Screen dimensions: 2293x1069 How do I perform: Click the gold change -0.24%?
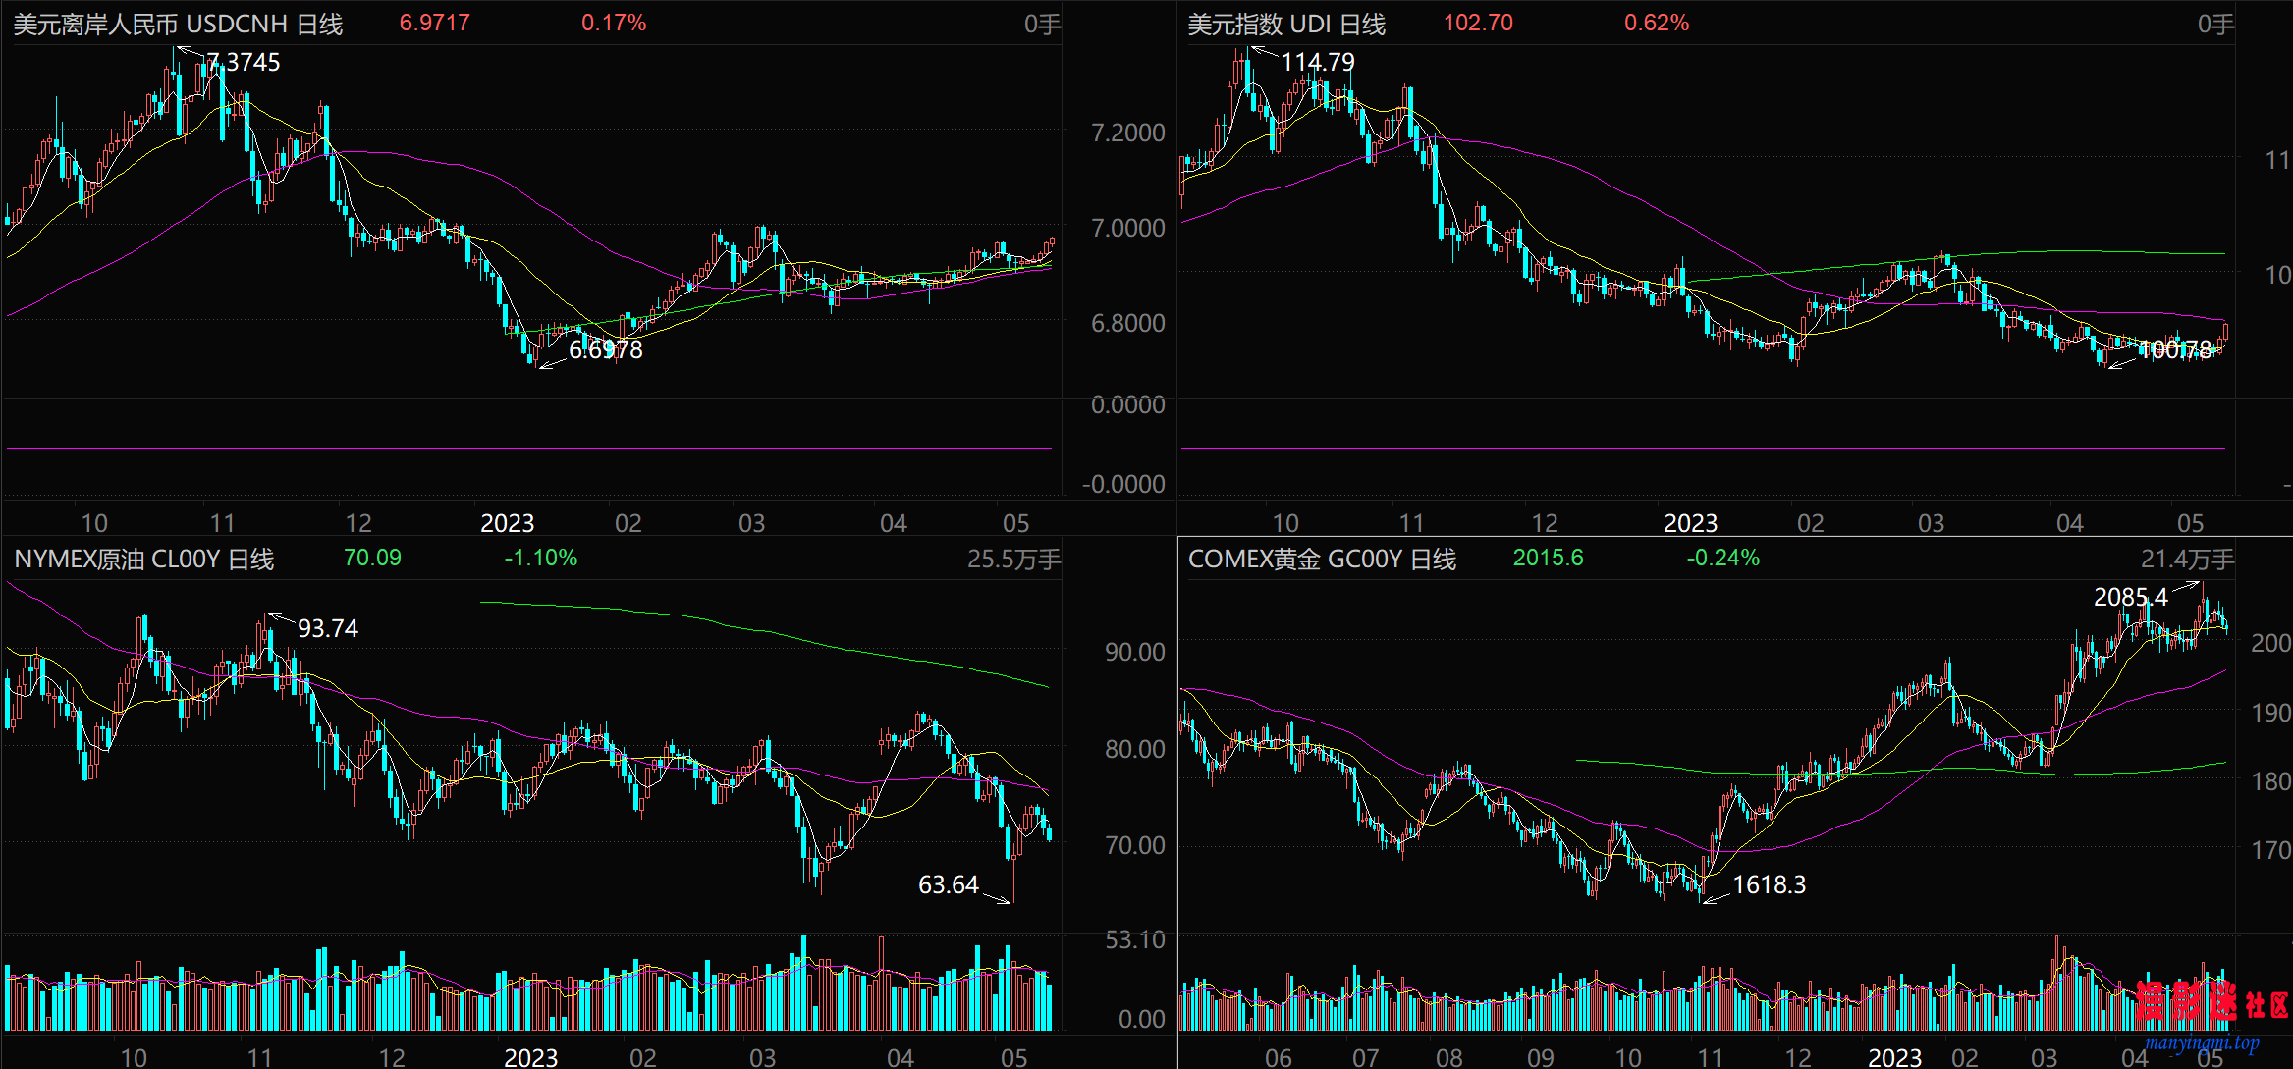pyautogui.click(x=1723, y=558)
